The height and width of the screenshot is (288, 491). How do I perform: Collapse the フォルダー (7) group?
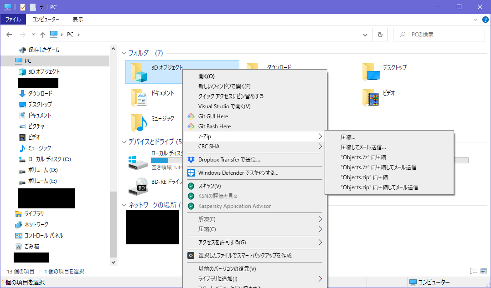click(124, 53)
